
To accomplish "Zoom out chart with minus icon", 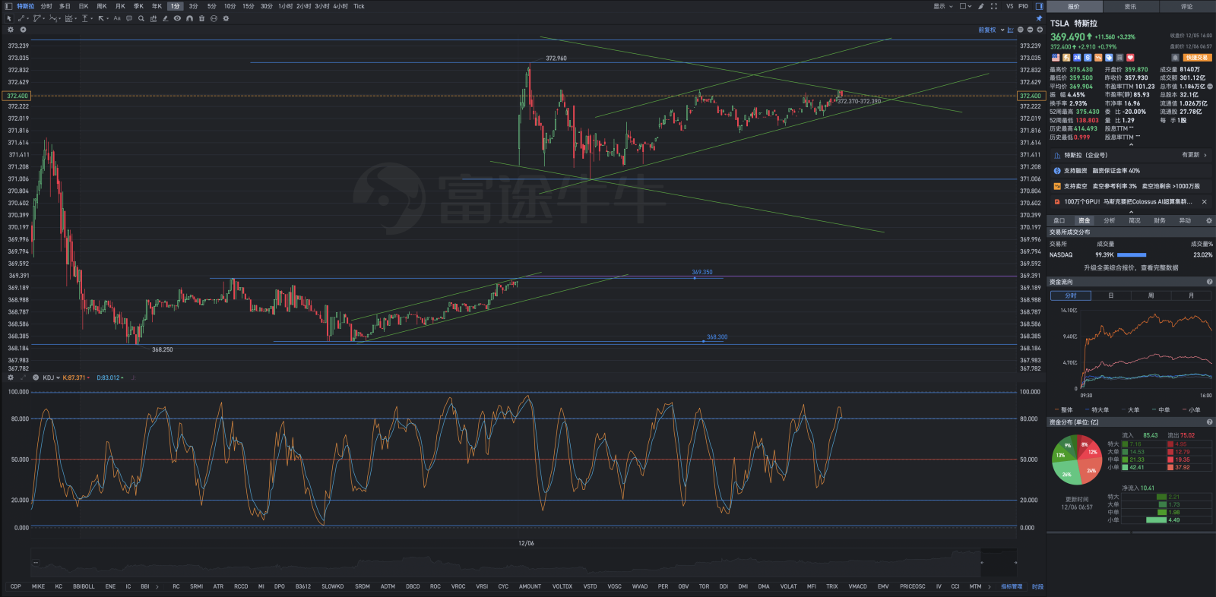I will pyautogui.click(x=1030, y=30).
